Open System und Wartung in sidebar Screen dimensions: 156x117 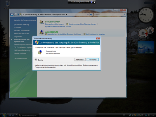click(x=21, y=25)
